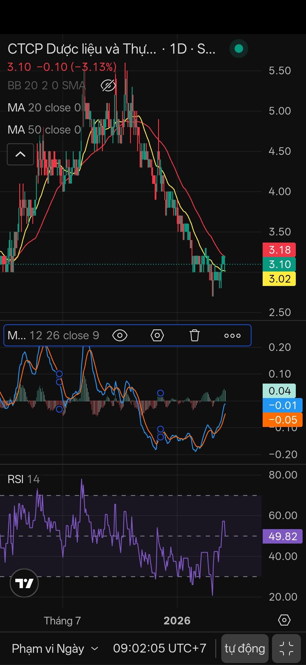
Task: Tap the 1D timeframe interval label
Action: coord(178,49)
